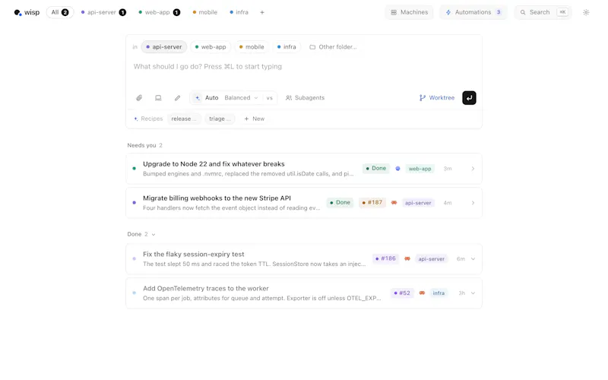Expand the OpenTelemetry row chevron
Screen dimensions: 608x380
coord(473,293)
